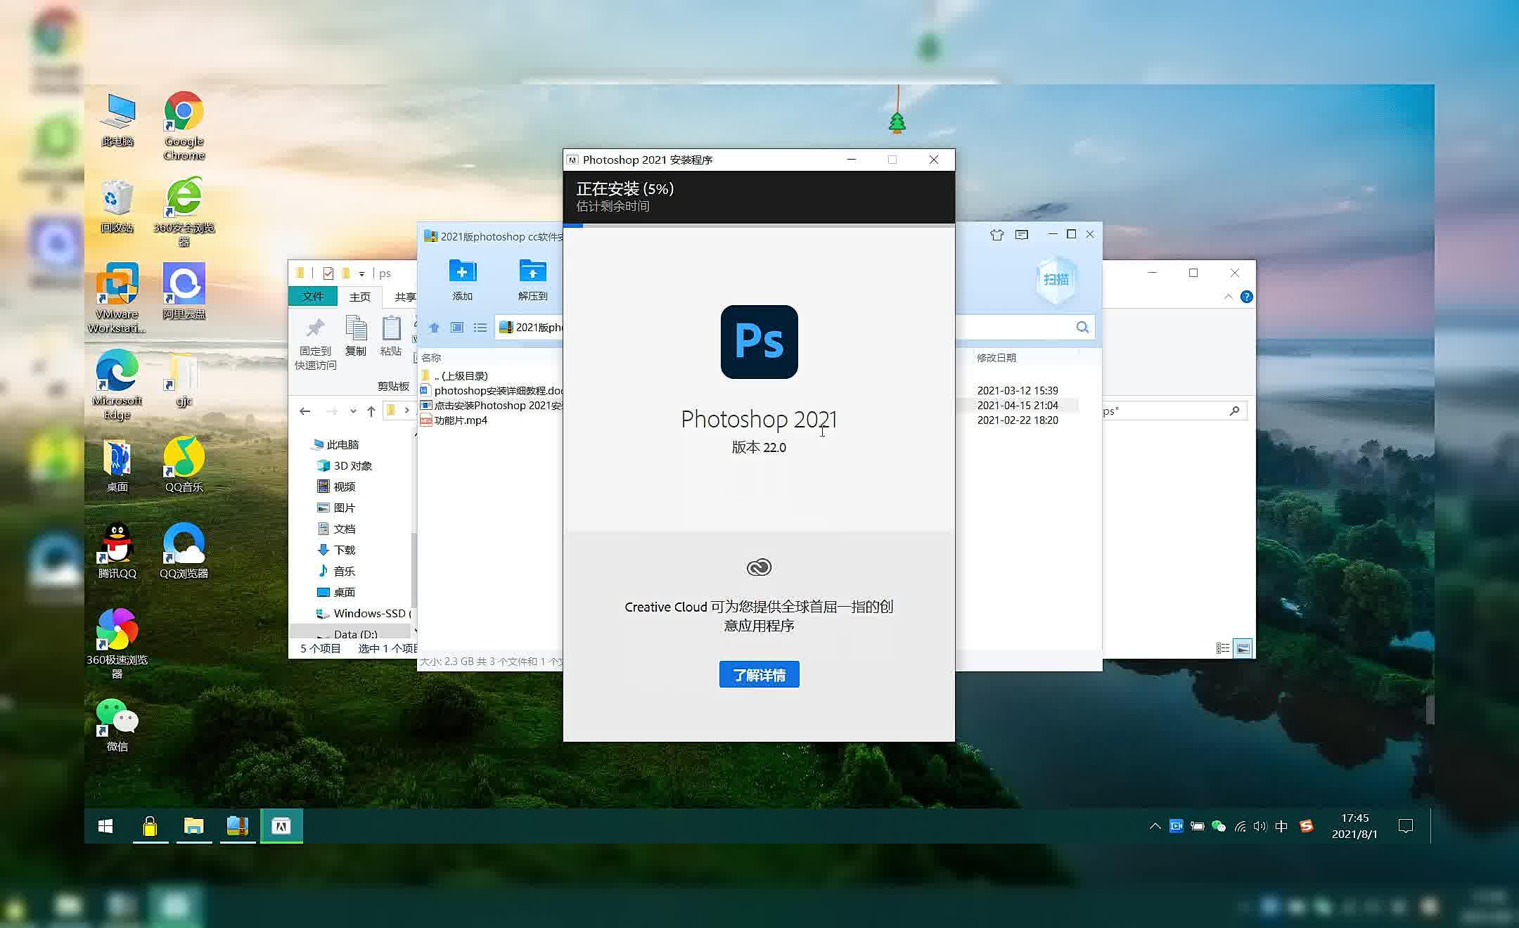Screen dimensions: 1519x928
Task: Collapse the Explorer ribbon with chevron
Action: point(1228,297)
